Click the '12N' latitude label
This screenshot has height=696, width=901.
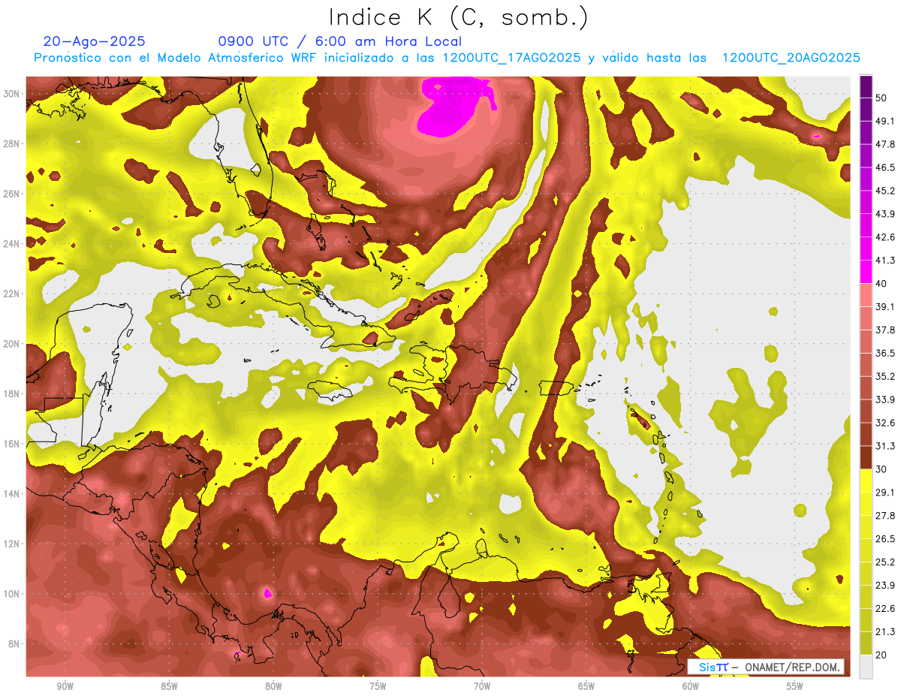[x=13, y=544]
